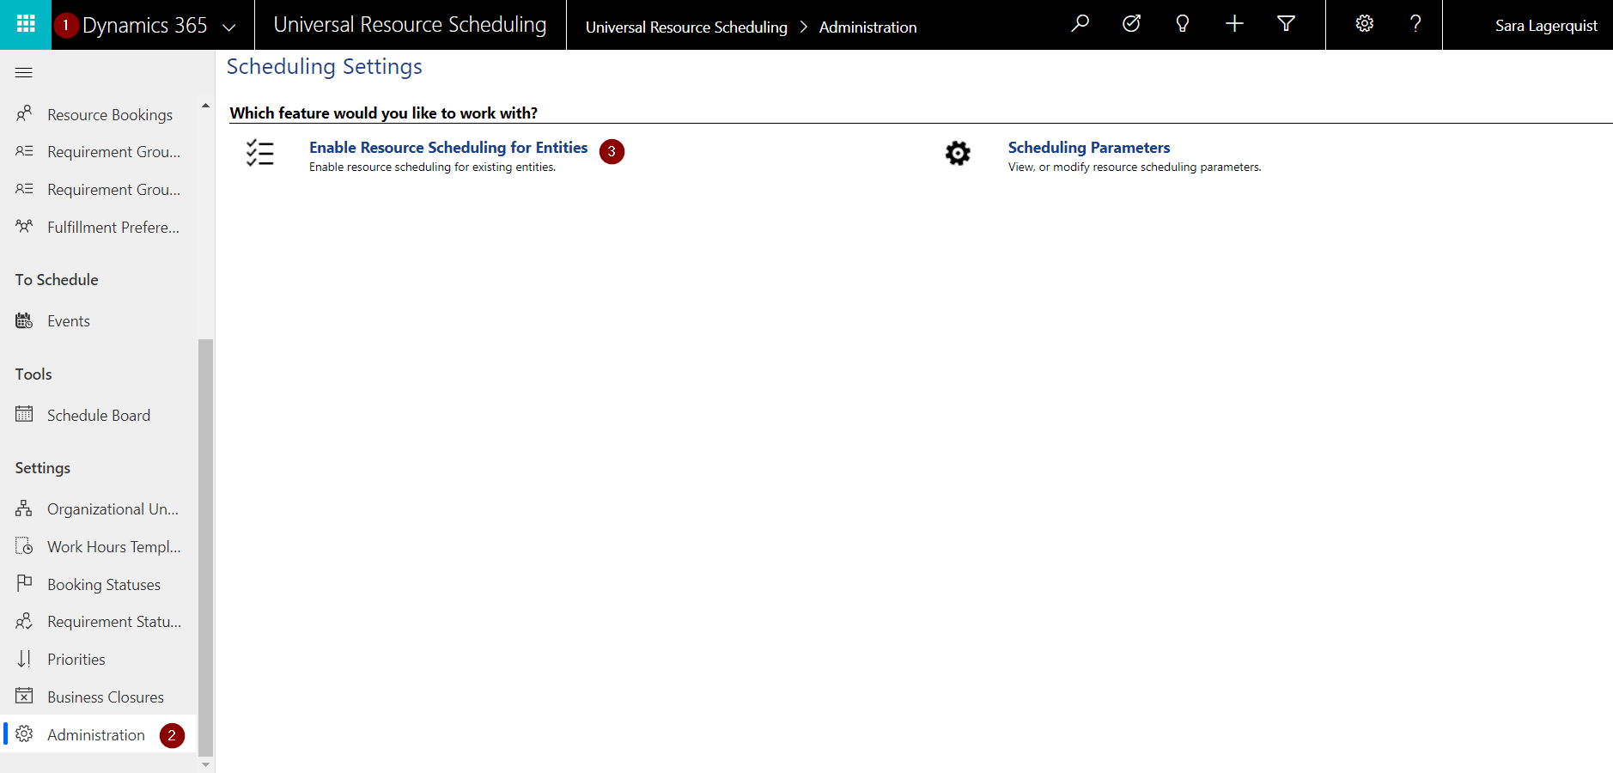The height and width of the screenshot is (773, 1613).
Task: Click the sidebar scroll down arrow
Action: point(205,764)
